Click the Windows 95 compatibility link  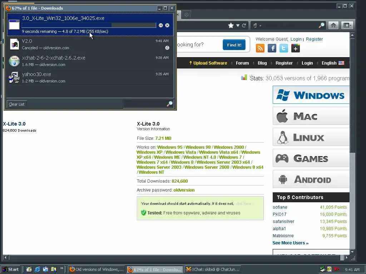[x=170, y=147]
